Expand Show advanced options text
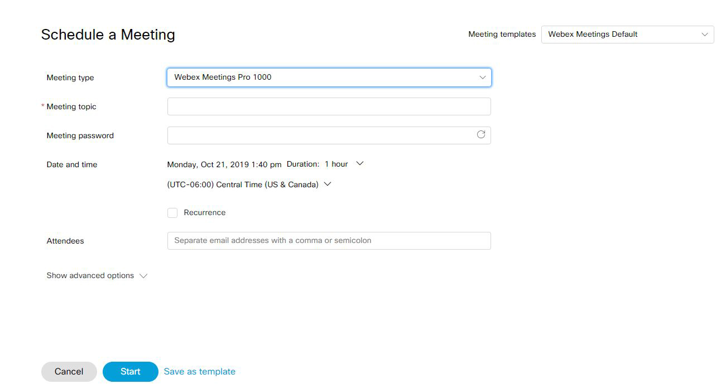This screenshot has height=384, width=721. pos(90,276)
